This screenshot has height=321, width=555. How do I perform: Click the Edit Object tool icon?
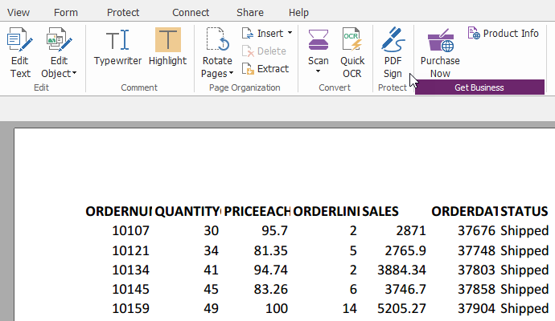(59, 39)
